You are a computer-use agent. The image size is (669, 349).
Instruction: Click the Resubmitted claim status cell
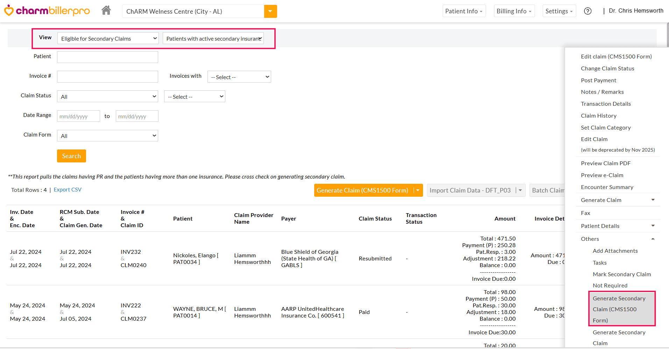[x=375, y=259]
